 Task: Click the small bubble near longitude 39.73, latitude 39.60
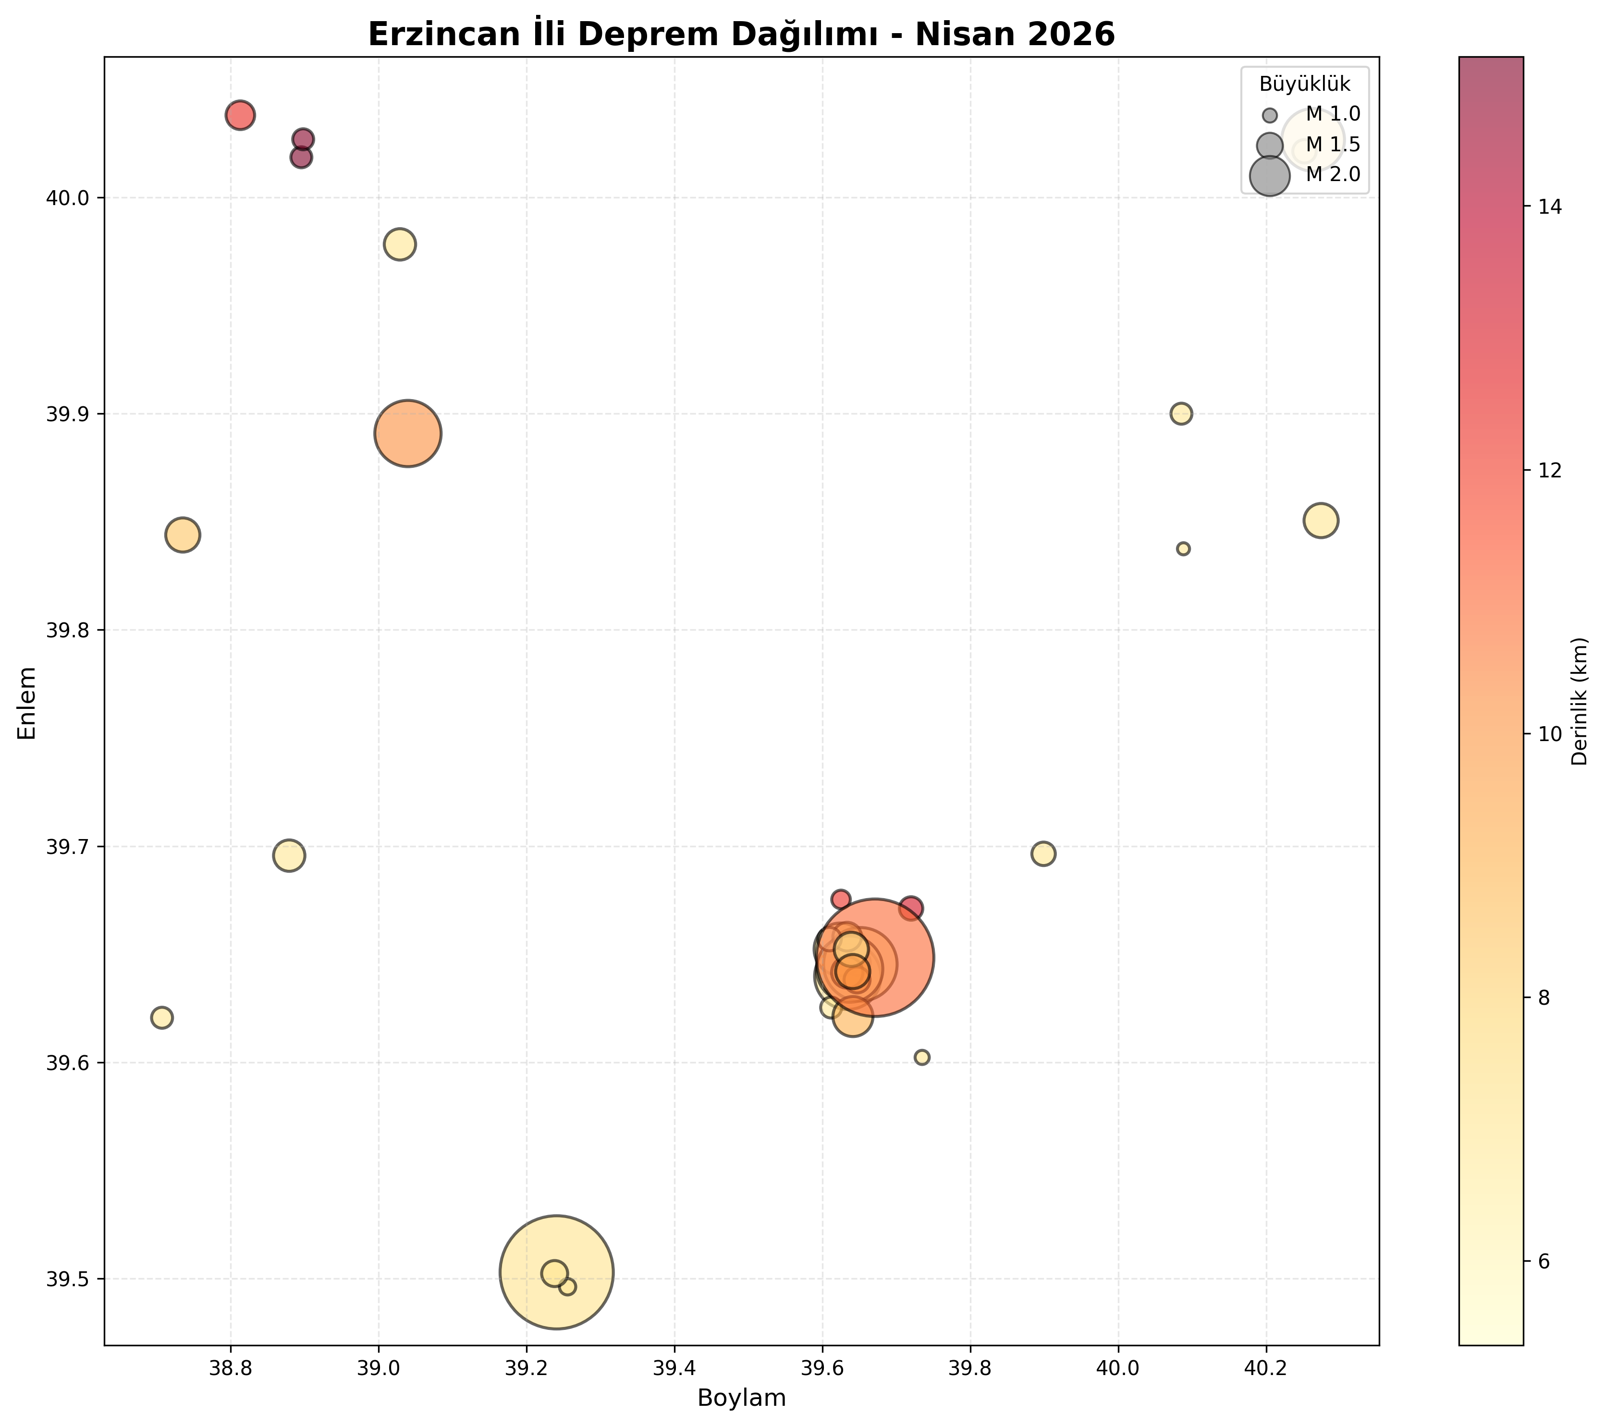(922, 1058)
